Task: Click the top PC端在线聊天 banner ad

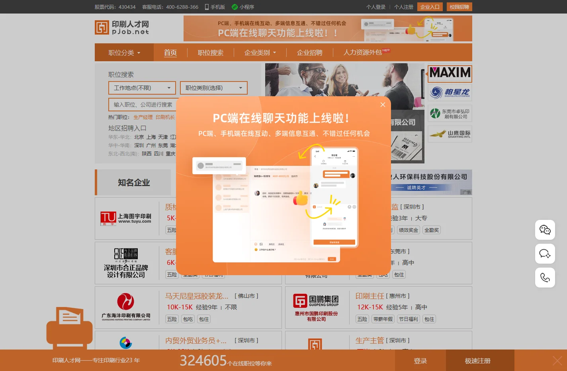Action: [328, 28]
